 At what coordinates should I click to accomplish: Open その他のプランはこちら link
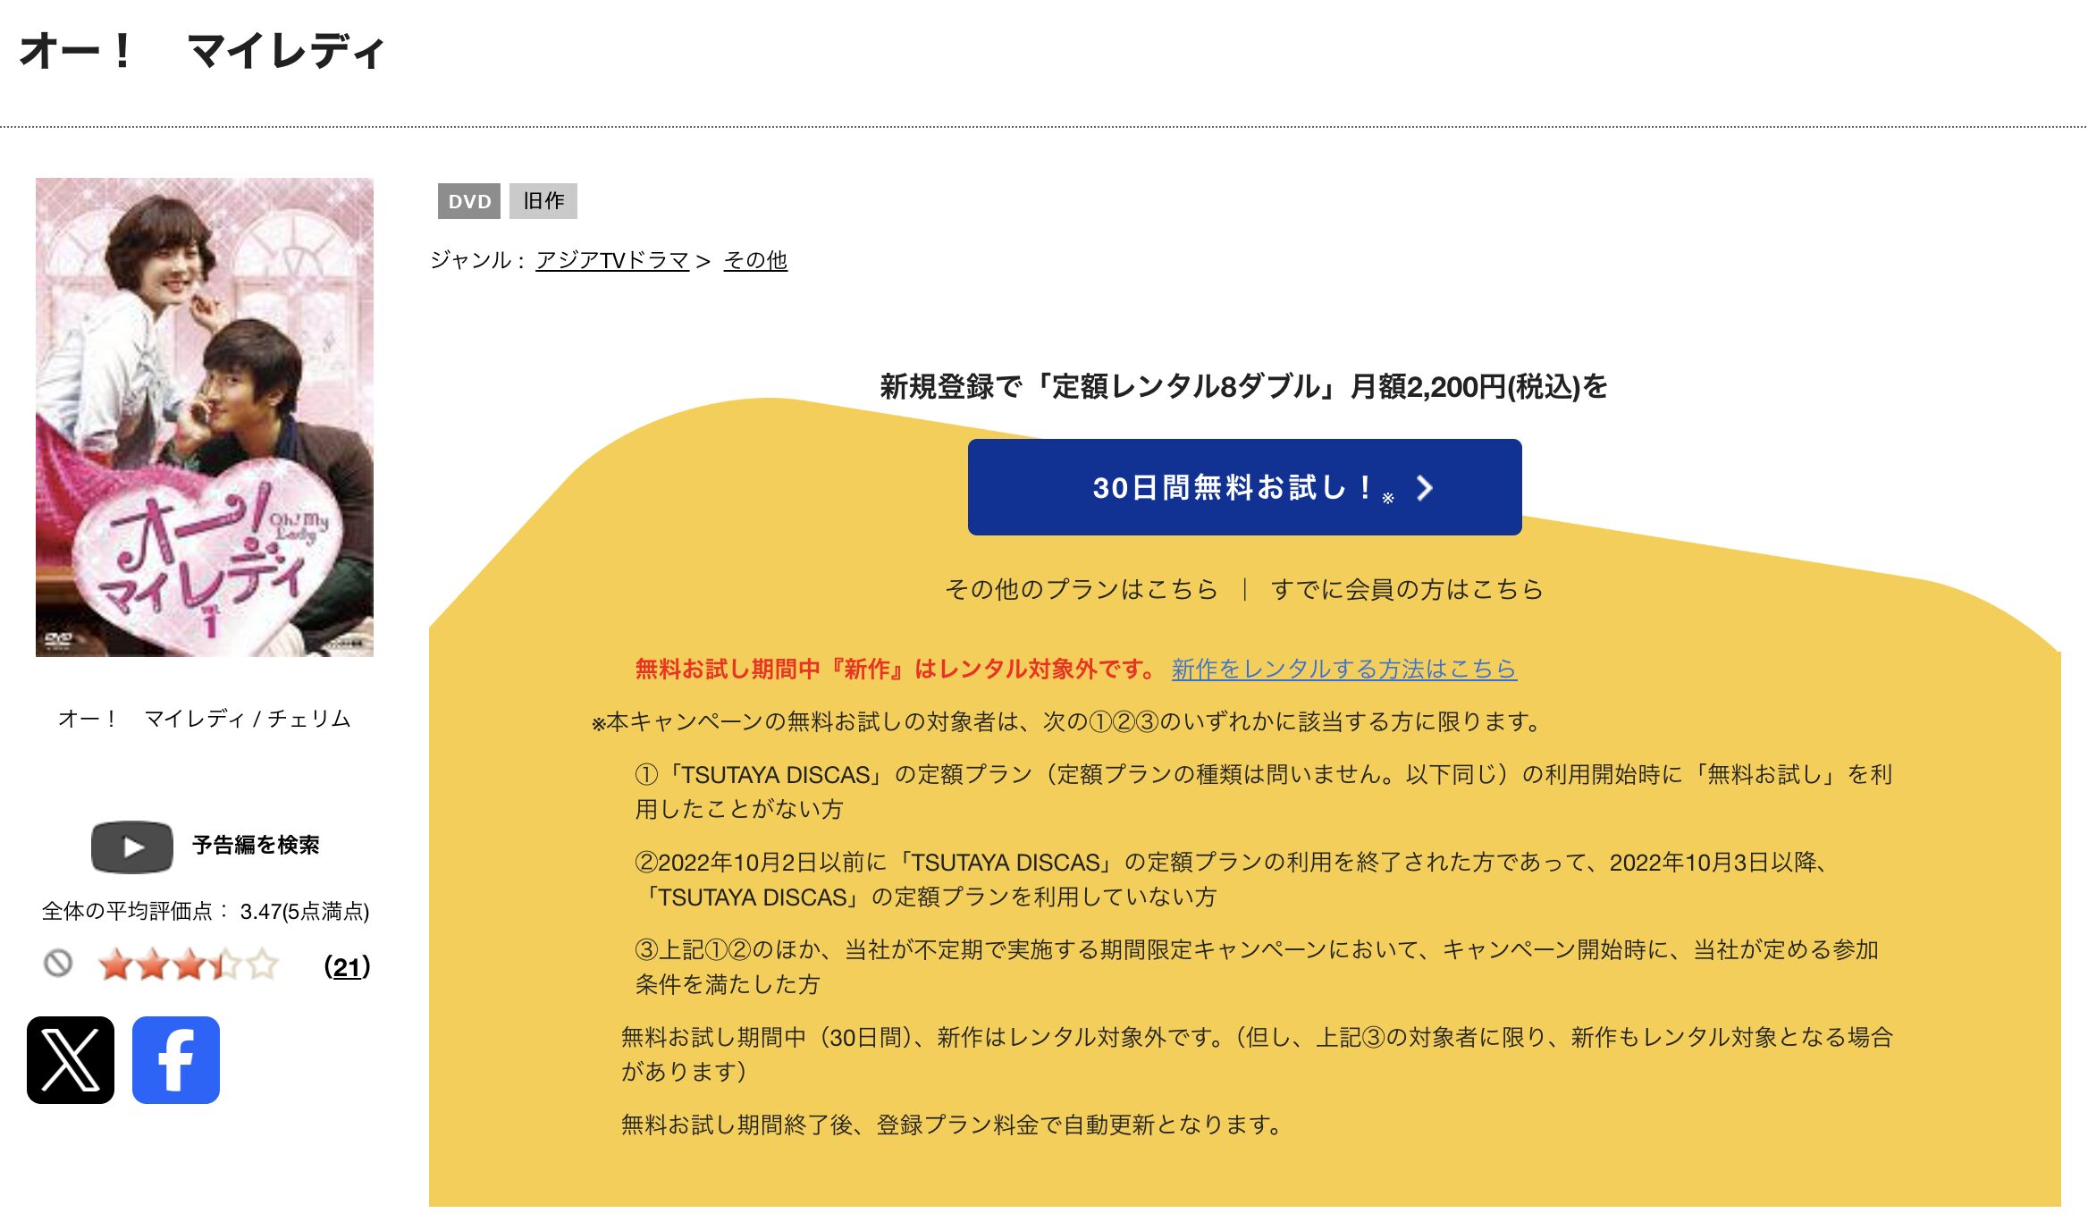click(x=1082, y=589)
